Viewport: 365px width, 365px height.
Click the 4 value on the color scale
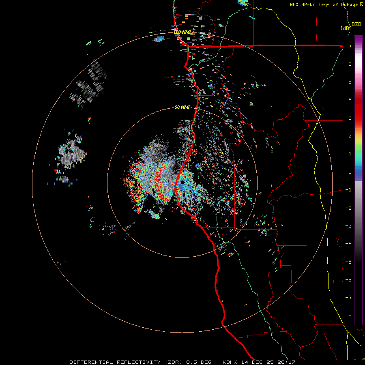(x=350, y=100)
